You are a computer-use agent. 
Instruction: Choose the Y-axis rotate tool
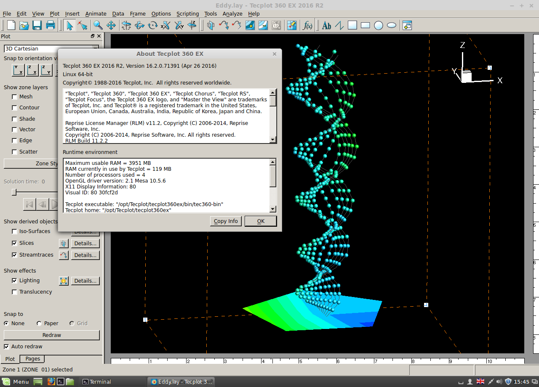click(x=179, y=25)
